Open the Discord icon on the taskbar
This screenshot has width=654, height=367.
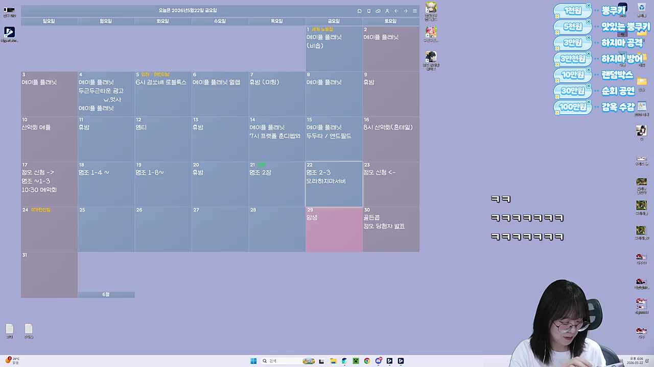point(378,361)
